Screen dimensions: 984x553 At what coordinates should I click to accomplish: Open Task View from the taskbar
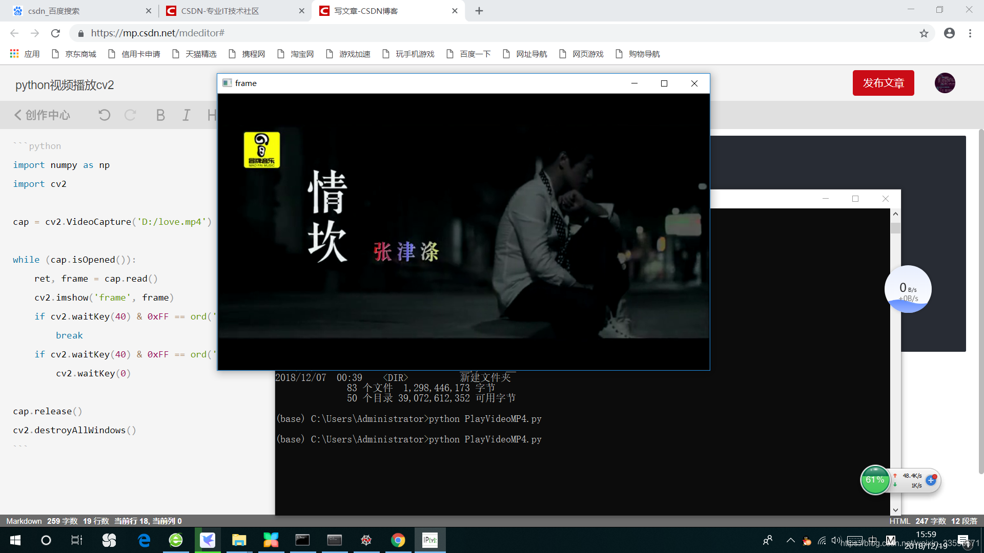77,540
